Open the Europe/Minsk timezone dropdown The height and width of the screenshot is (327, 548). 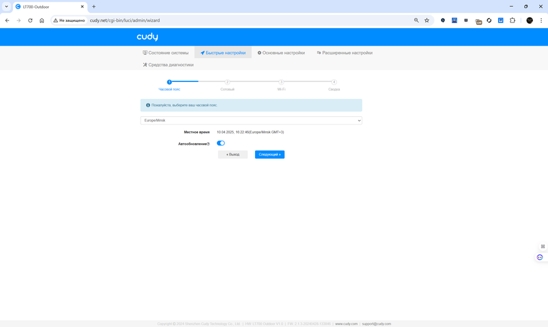point(251,120)
